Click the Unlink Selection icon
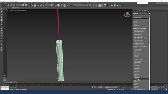The height and width of the screenshot is (94, 168). tap(11, 5)
